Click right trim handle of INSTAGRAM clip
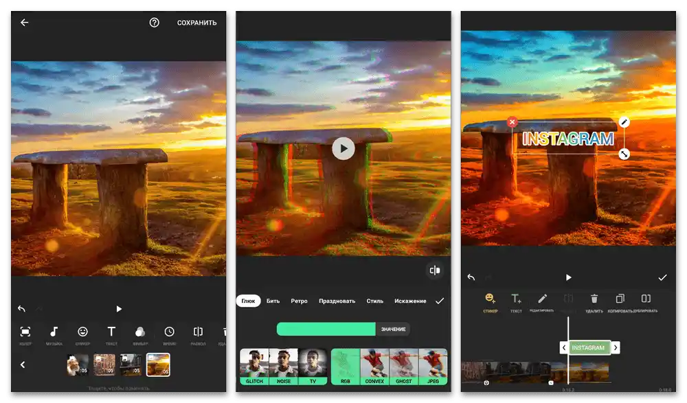The height and width of the screenshot is (403, 687). point(616,347)
